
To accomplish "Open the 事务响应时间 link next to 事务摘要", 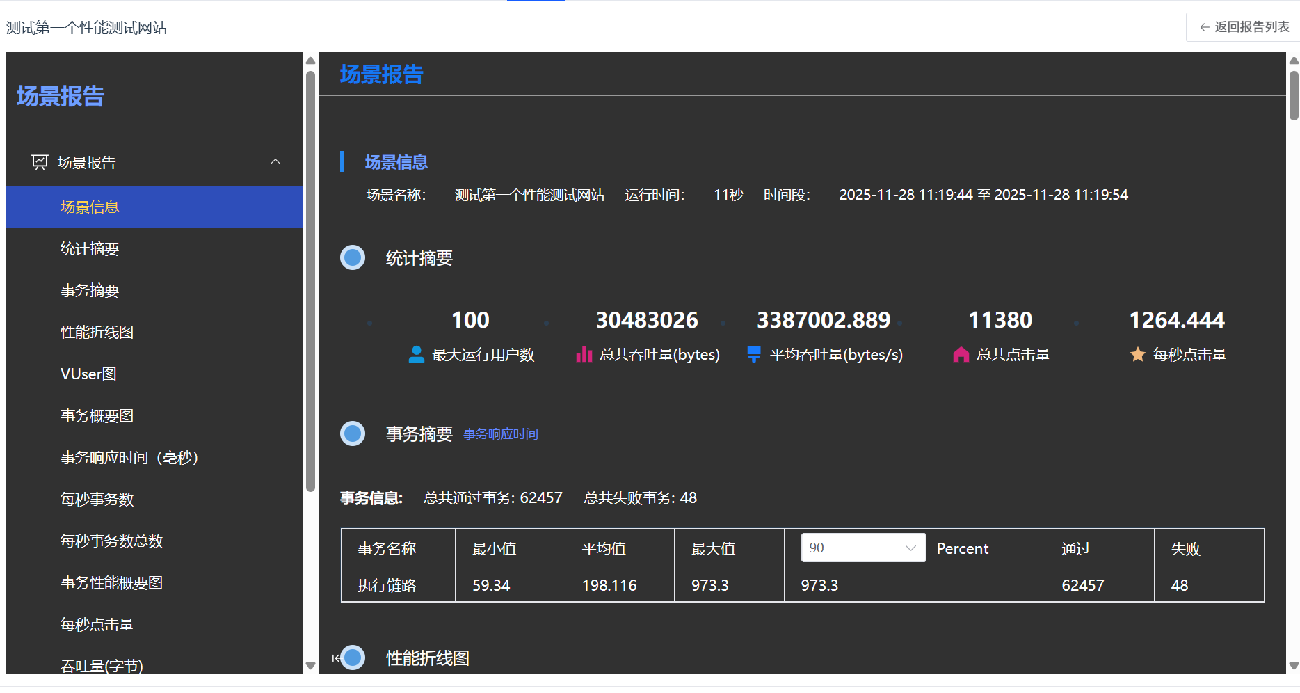I will pos(500,434).
